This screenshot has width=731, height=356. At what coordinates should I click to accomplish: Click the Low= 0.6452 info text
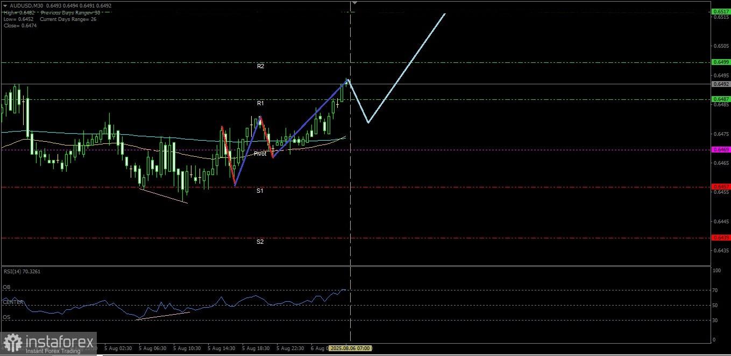coord(18,19)
